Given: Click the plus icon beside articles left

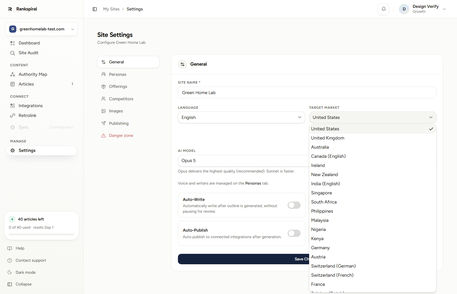Looking at the screenshot, I should 12,219.
